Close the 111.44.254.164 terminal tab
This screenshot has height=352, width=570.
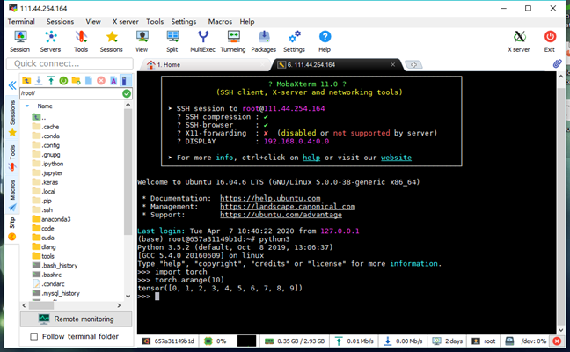(x=392, y=64)
